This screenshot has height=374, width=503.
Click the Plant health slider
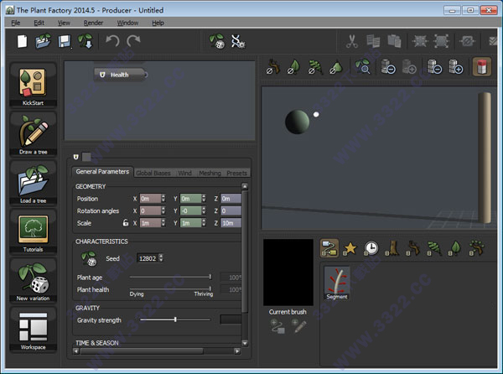click(x=171, y=288)
